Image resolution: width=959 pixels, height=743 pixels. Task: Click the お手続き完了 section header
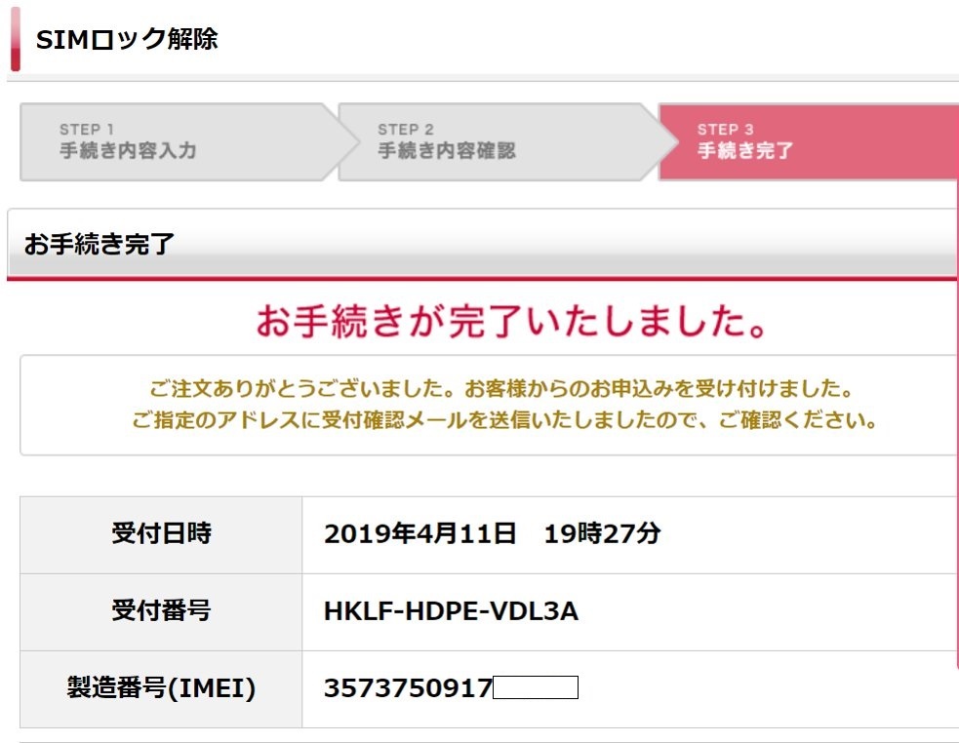tap(100, 244)
